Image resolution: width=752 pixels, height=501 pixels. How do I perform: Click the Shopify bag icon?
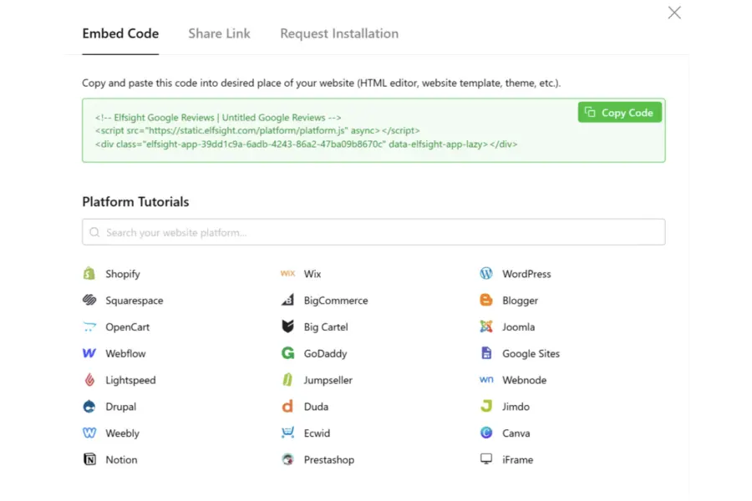pyautogui.click(x=89, y=273)
